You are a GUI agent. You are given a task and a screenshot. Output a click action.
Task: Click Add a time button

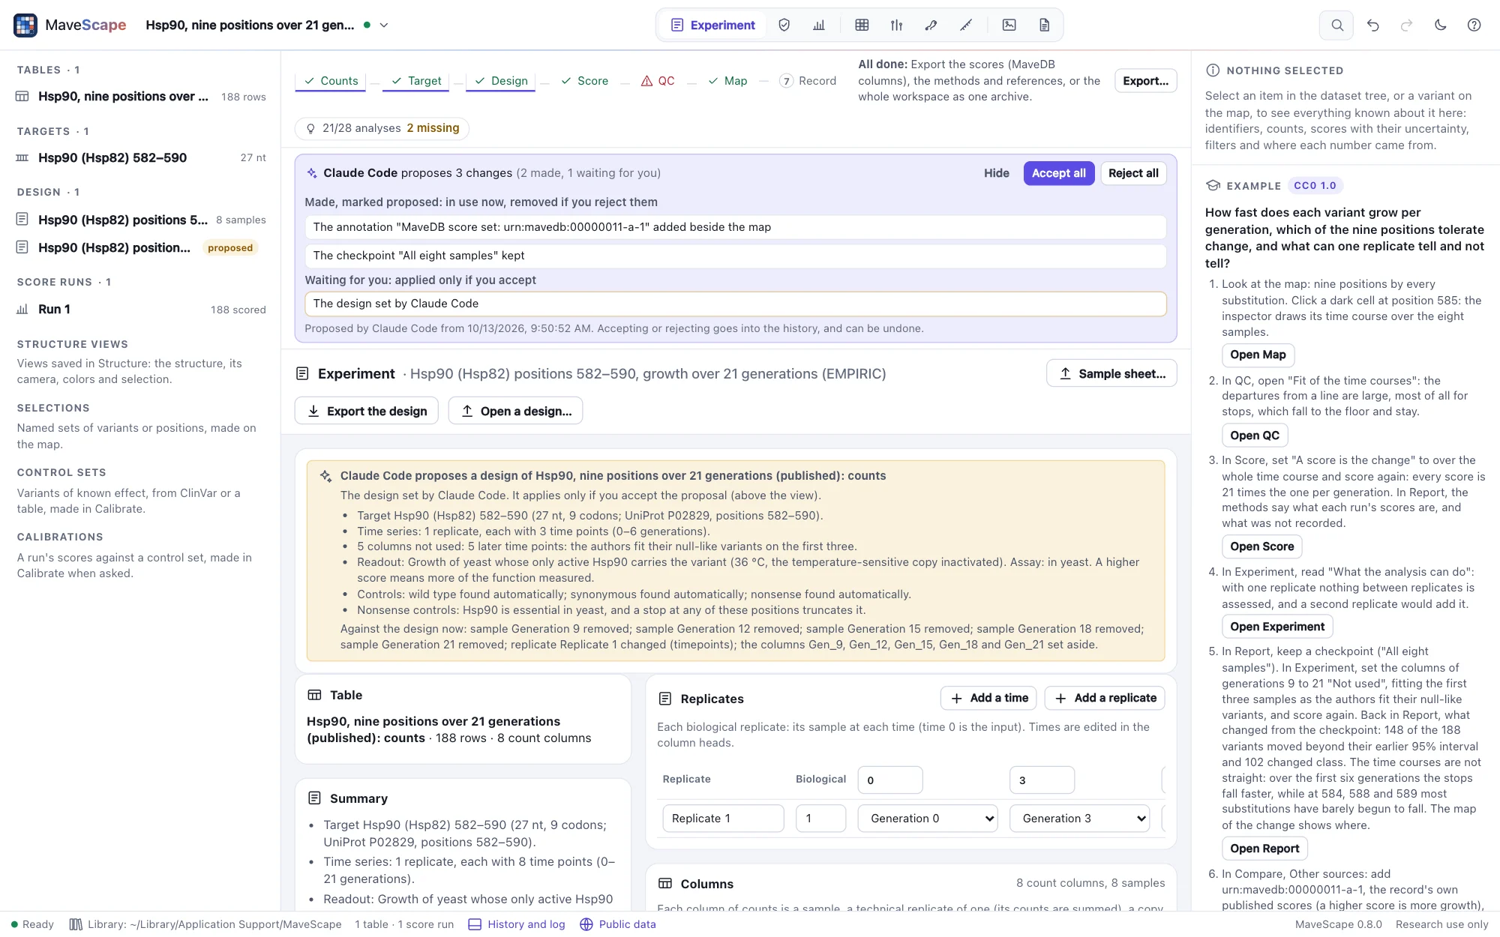tap(988, 698)
